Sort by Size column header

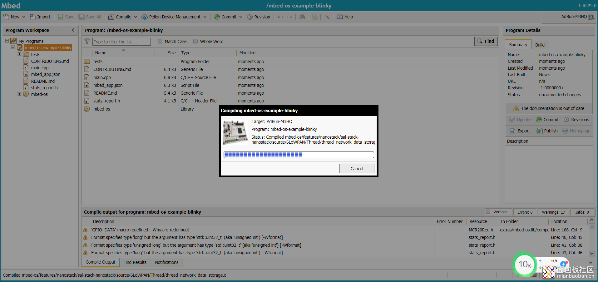[x=166, y=53]
